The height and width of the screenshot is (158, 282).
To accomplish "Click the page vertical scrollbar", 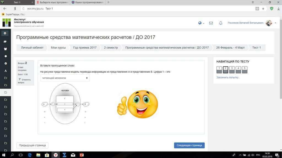I will (281, 58).
